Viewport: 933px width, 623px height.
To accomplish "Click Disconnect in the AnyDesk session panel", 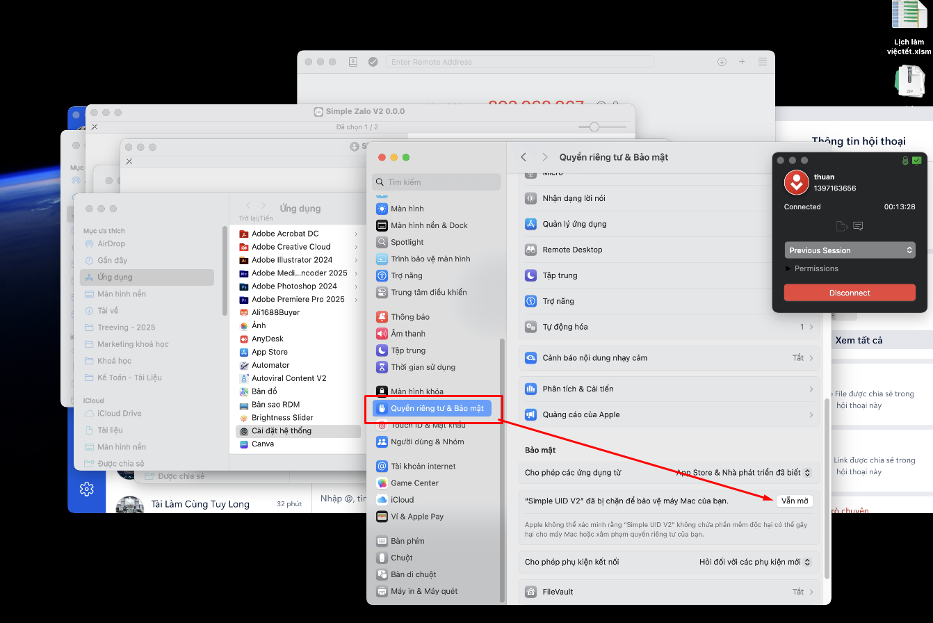I will tap(850, 293).
